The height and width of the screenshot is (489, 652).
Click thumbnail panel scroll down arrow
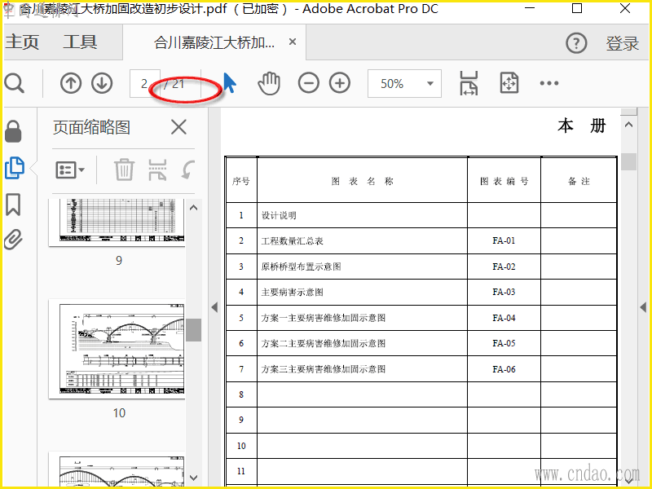click(x=193, y=478)
